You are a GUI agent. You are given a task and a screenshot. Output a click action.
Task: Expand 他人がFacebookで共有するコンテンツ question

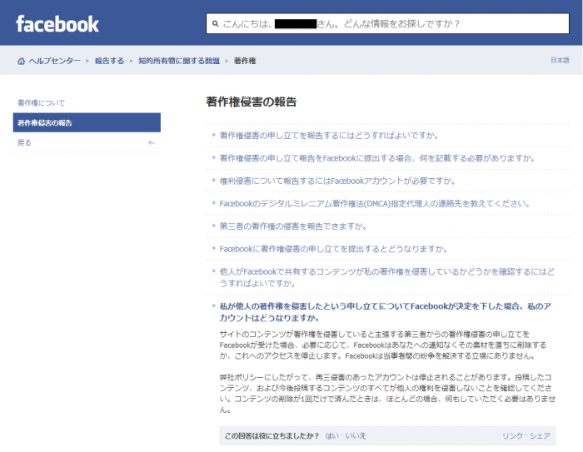(x=386, y=277)
